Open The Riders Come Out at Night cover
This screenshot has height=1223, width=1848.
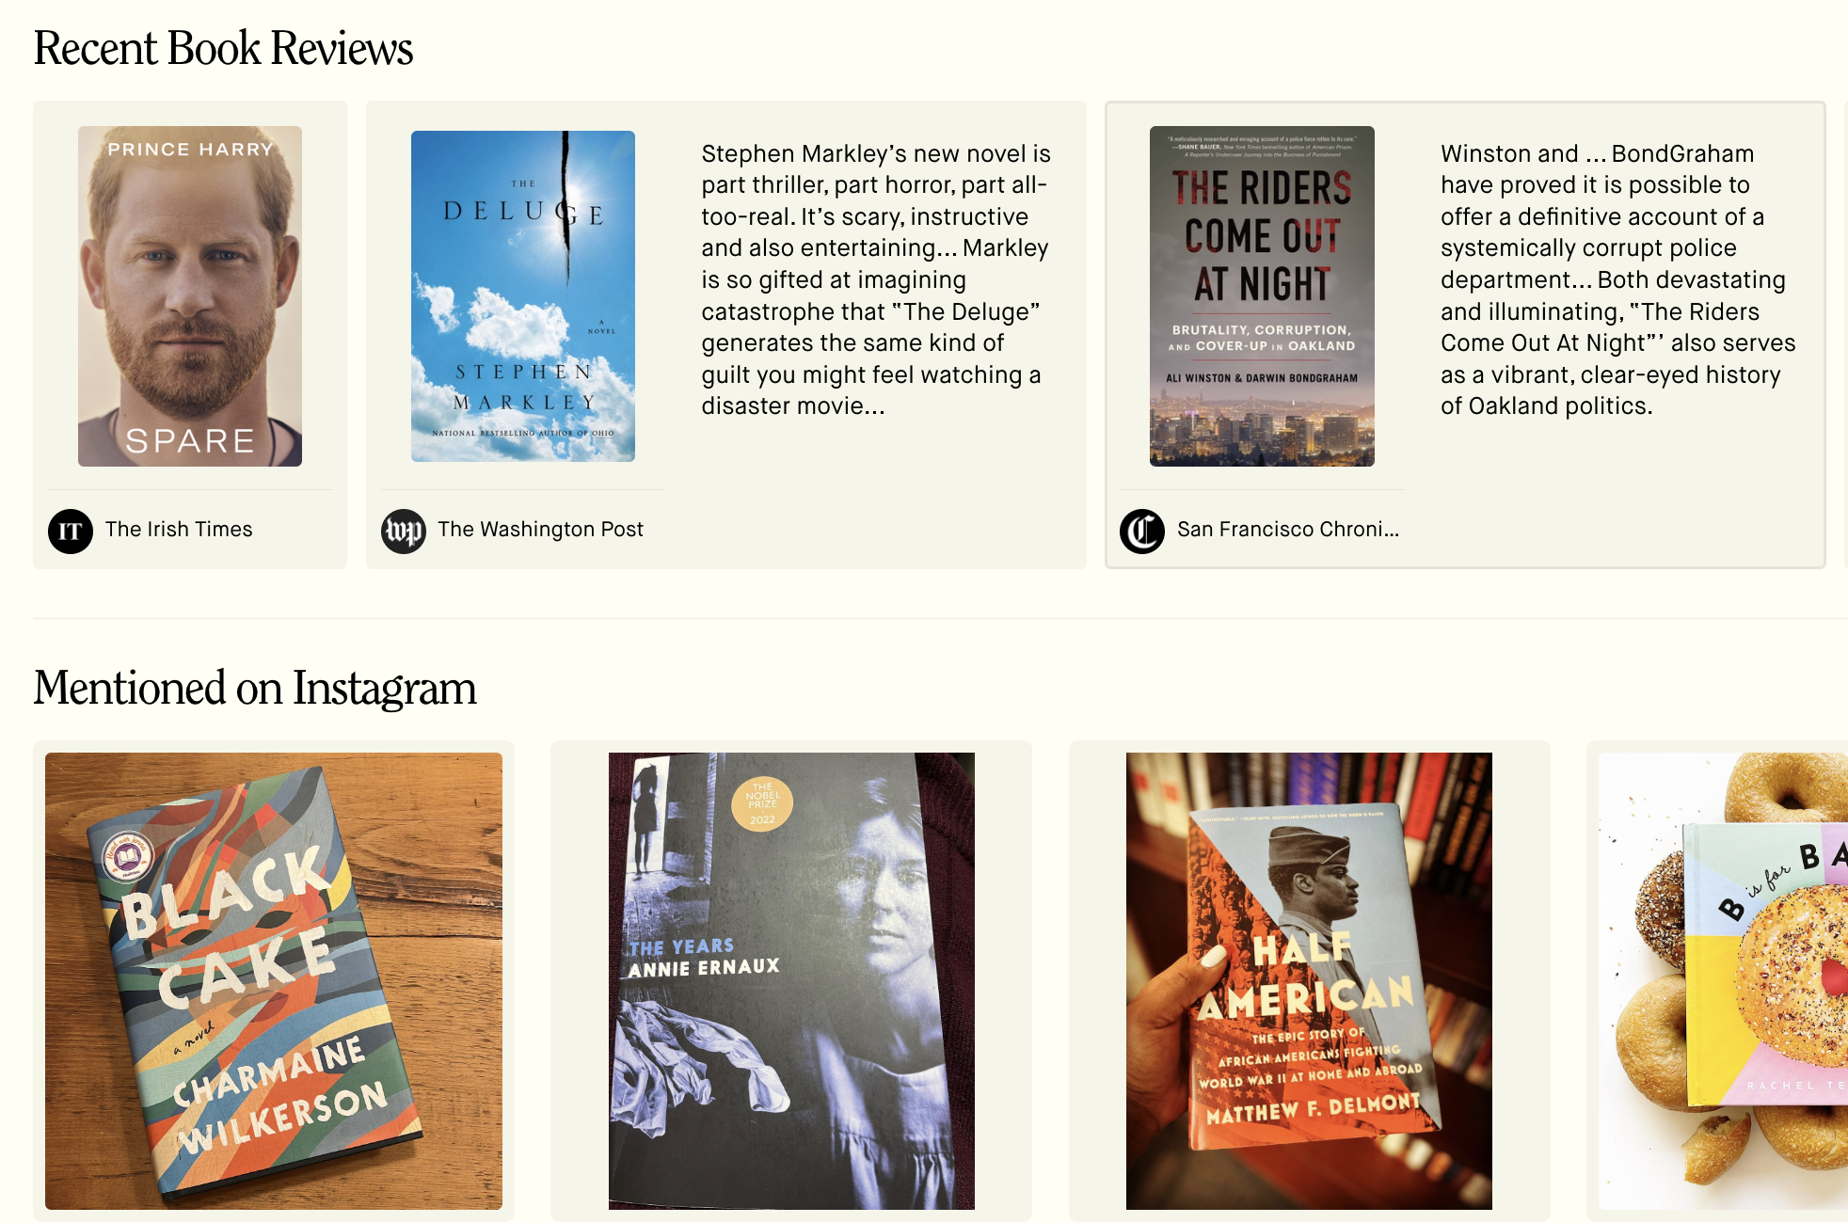[1262, 296]
